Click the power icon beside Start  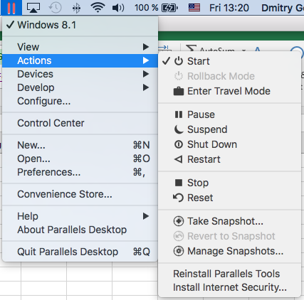coord(179,61)
